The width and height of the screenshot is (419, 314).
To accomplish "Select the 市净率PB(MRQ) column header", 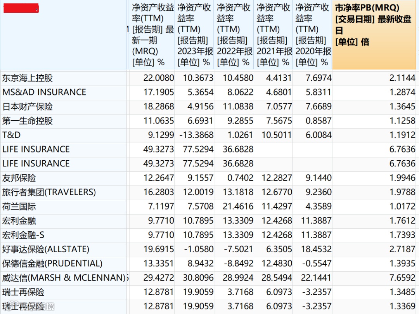I will (x=374, y=35).
